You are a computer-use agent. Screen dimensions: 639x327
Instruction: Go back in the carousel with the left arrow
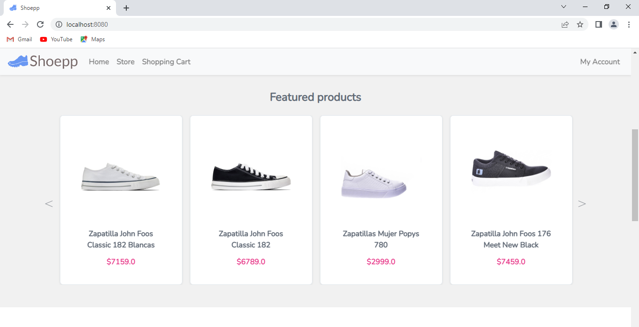pyautogui.click(x=49, y=203)
